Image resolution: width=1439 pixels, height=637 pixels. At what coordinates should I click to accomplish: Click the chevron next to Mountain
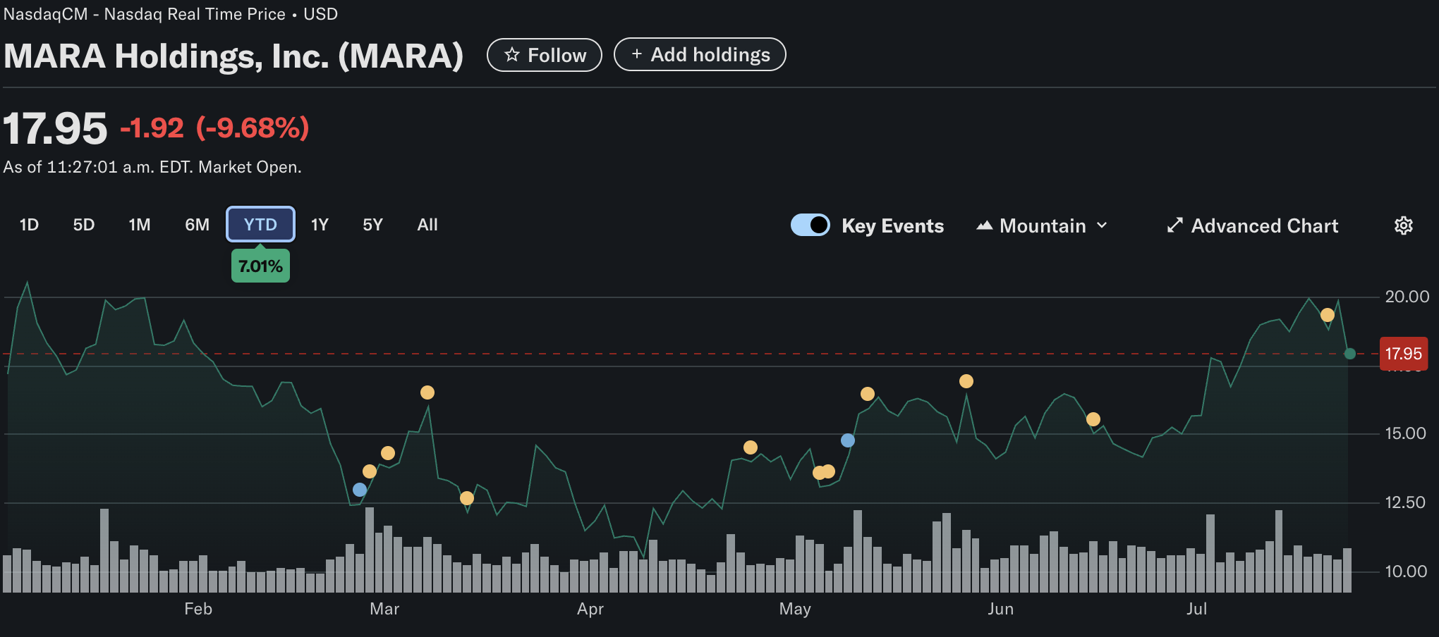click(1102, 225)
